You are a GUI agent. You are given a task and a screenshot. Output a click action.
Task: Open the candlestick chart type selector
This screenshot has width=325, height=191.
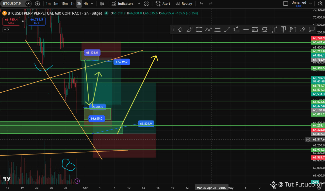click(102, 4)
